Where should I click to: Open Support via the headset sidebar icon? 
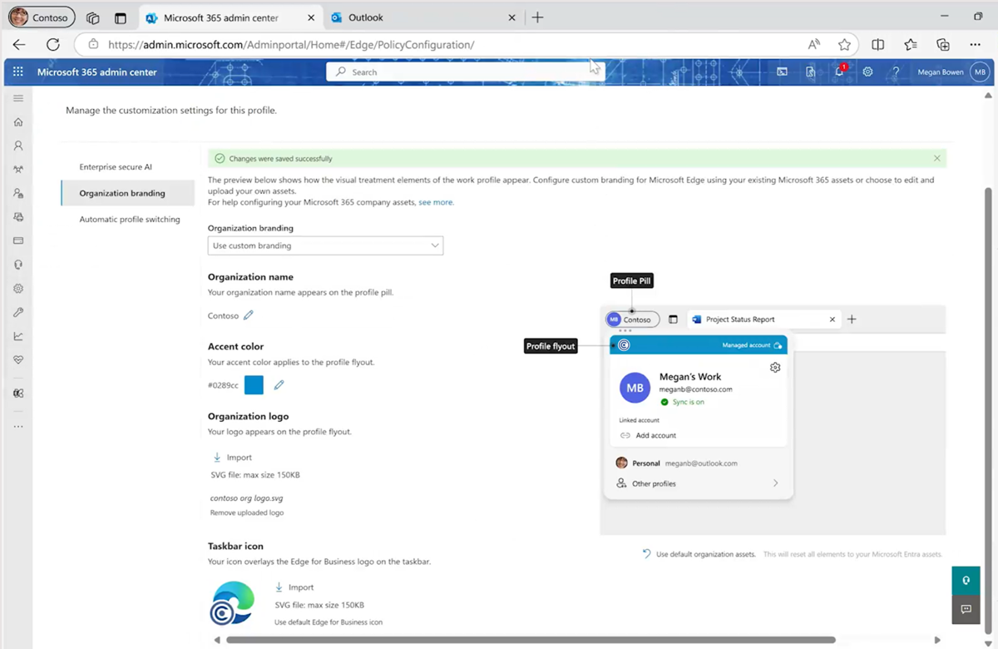pyautogui.click(x=18, y=265)
